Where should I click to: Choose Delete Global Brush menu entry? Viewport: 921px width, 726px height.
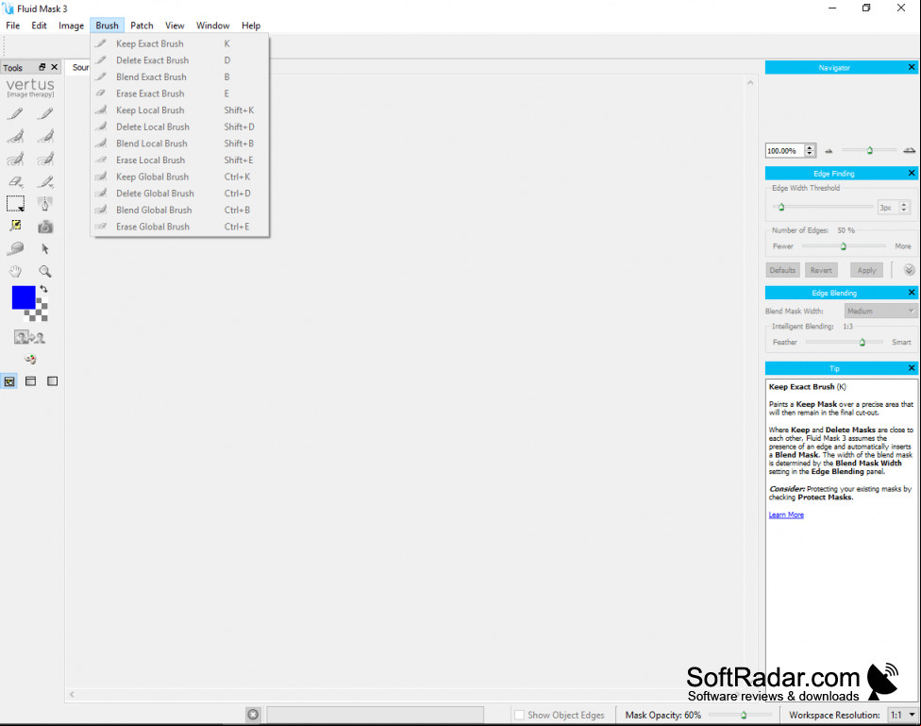[179, 194]
